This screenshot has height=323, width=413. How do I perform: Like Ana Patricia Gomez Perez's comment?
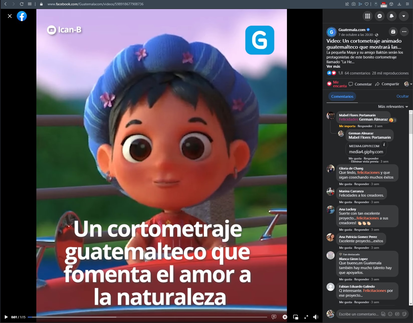click(x=345, y=248)
